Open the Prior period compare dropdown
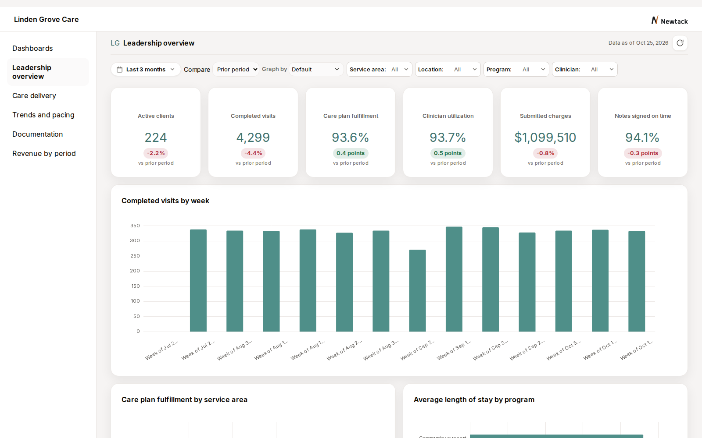 pos(236,69)
